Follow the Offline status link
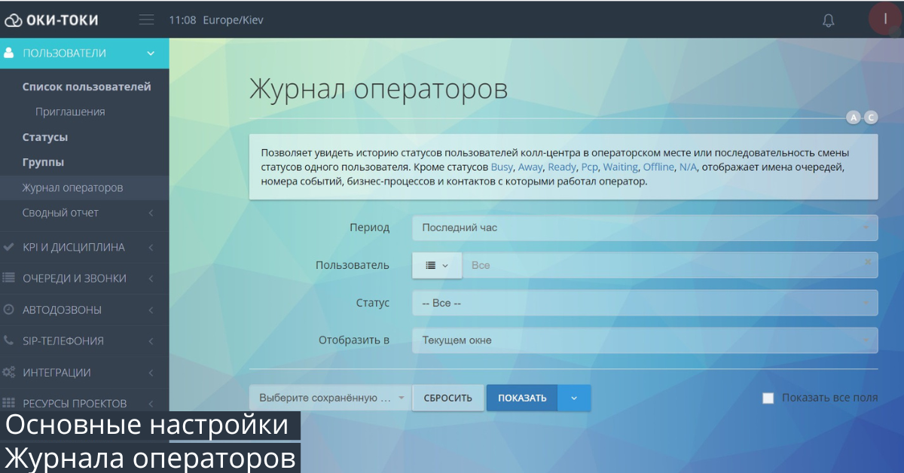Image resolution: width=904 pixels, height=473 pixels. (658, 167)
